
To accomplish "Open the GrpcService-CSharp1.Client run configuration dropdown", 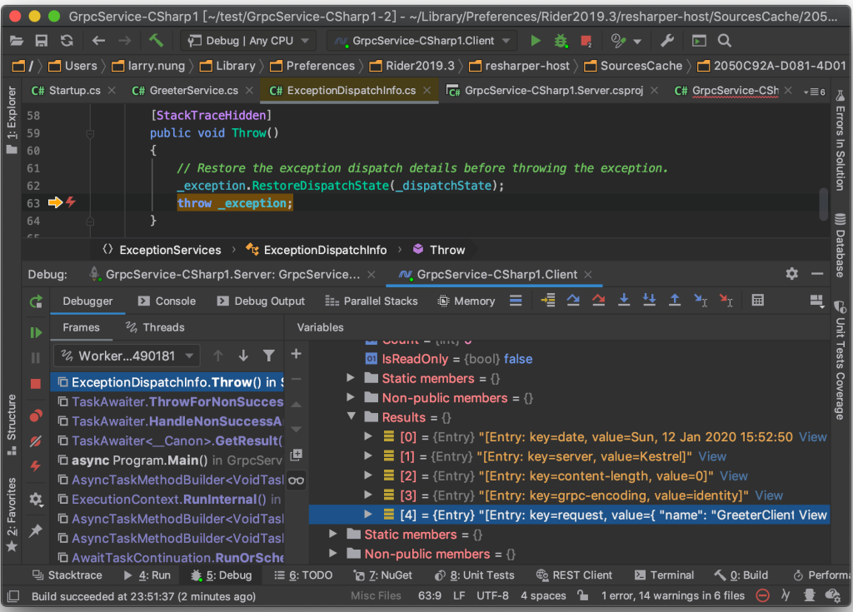I will pyautogui.click(x=422, y=41).
